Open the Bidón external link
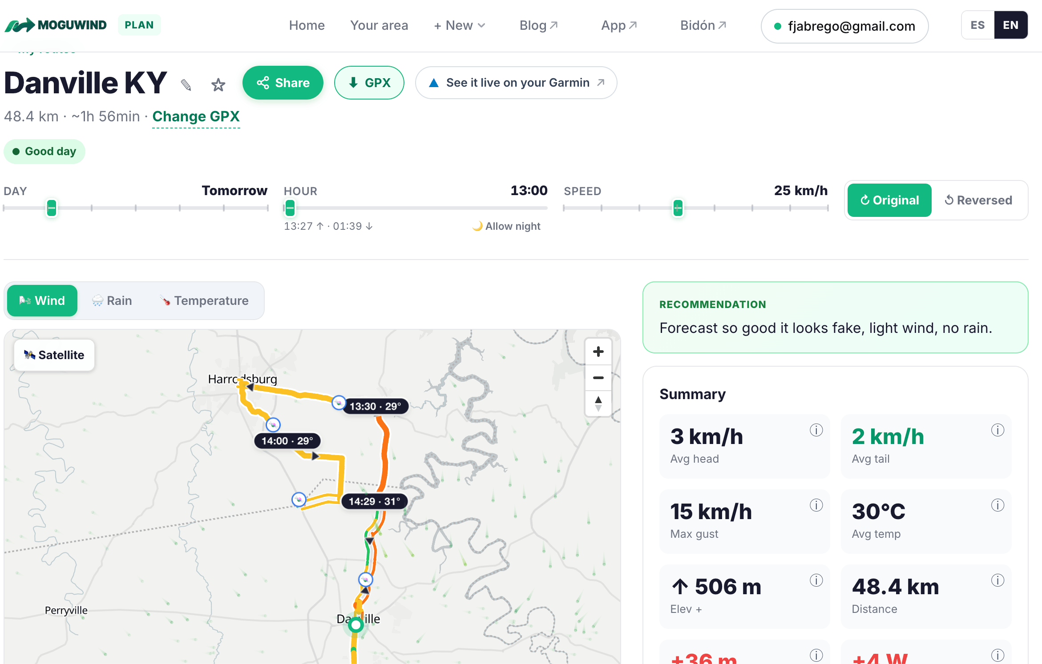The width and height of the screenshot is (1042, 664). 703,25
